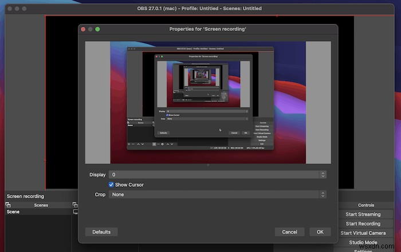Image resolution: width=401 pixels, height=252 pixels.
Task: Open the Display dropdown
Action: pyautogui.click(x=218, y=175)
